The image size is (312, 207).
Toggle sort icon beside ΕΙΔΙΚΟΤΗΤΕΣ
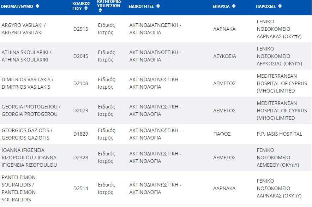tap(158, 6)
